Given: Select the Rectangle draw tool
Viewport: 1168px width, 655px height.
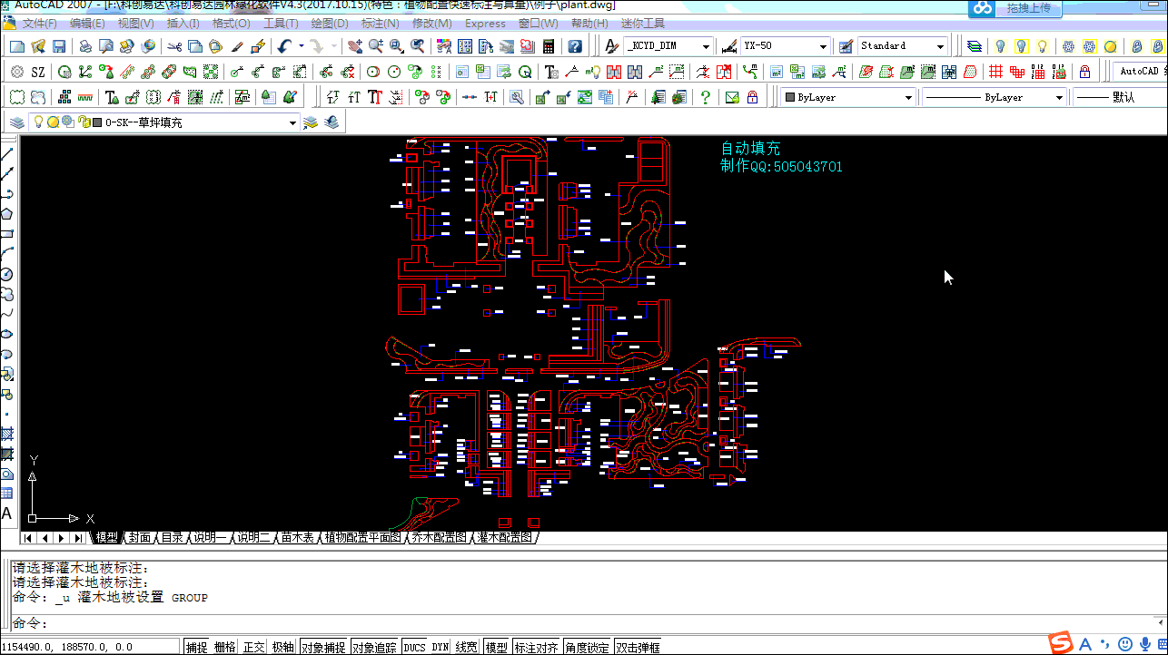Looking at the screenshot, I should (x=7, y=234).
